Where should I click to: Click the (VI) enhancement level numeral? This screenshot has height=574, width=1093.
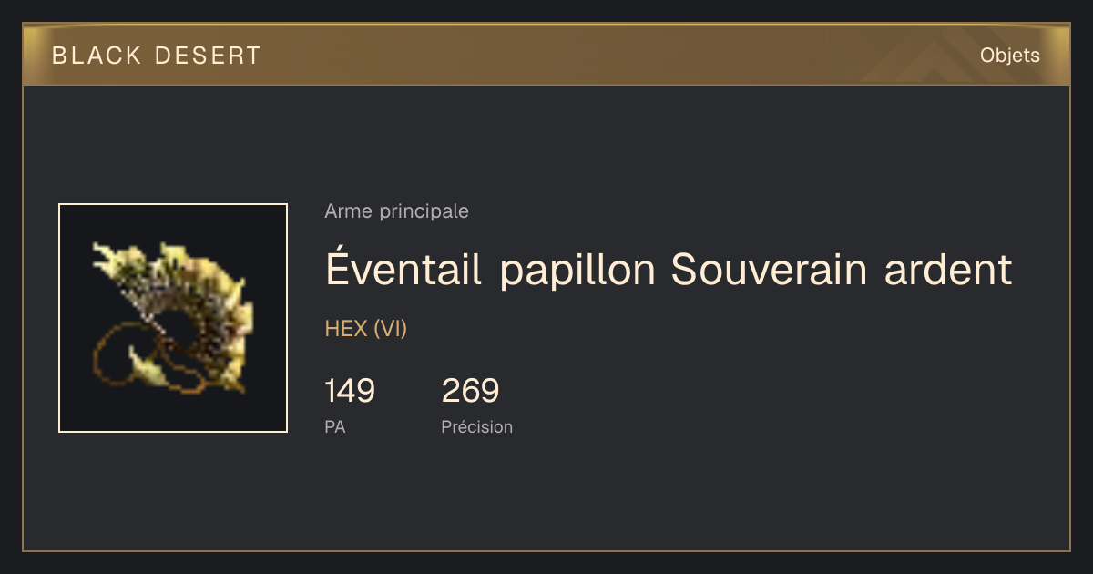391,329
